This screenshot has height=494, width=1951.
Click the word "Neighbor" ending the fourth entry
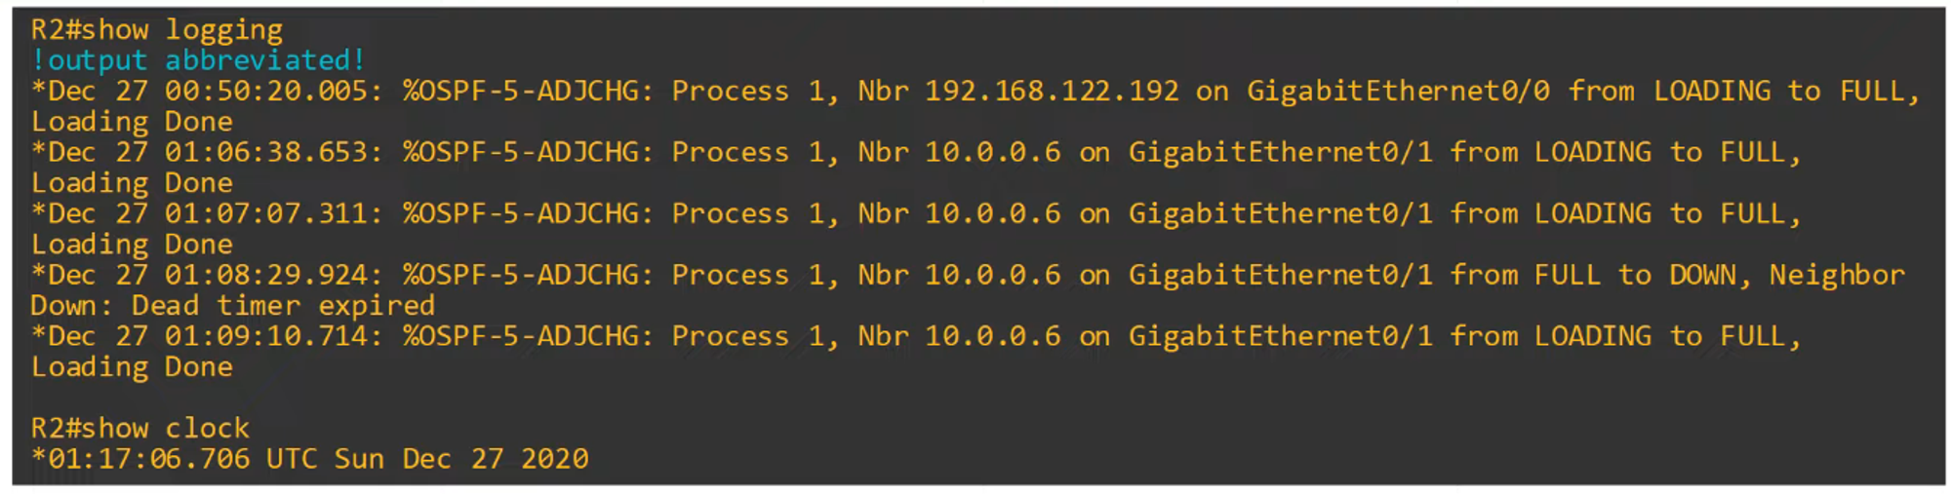1836,276
